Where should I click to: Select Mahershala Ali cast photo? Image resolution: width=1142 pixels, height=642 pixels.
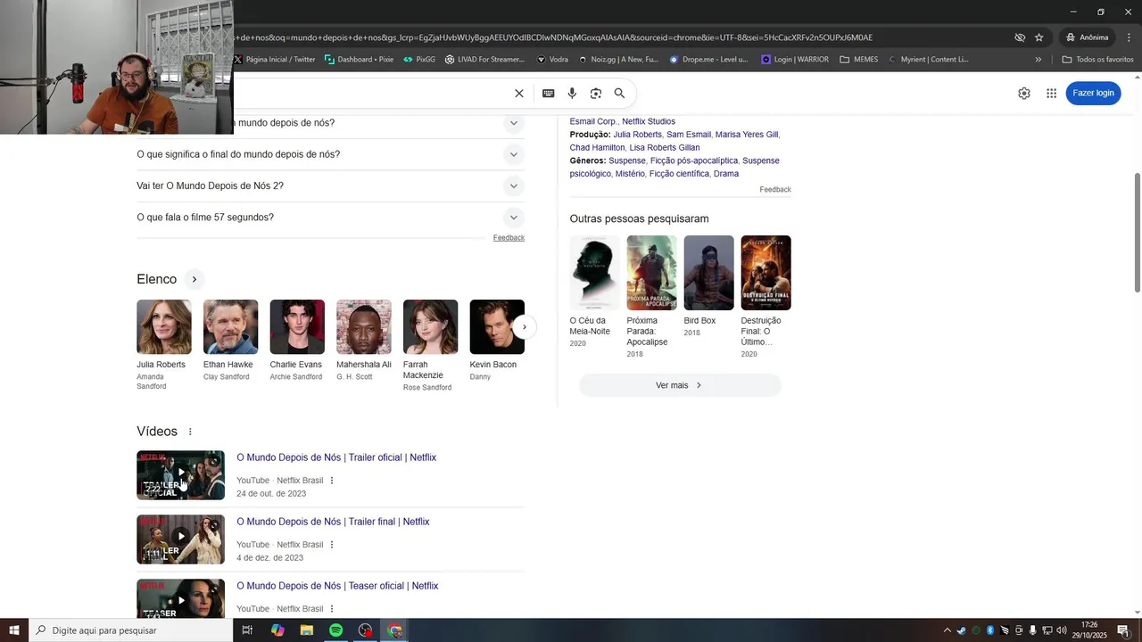click(364, 327)
